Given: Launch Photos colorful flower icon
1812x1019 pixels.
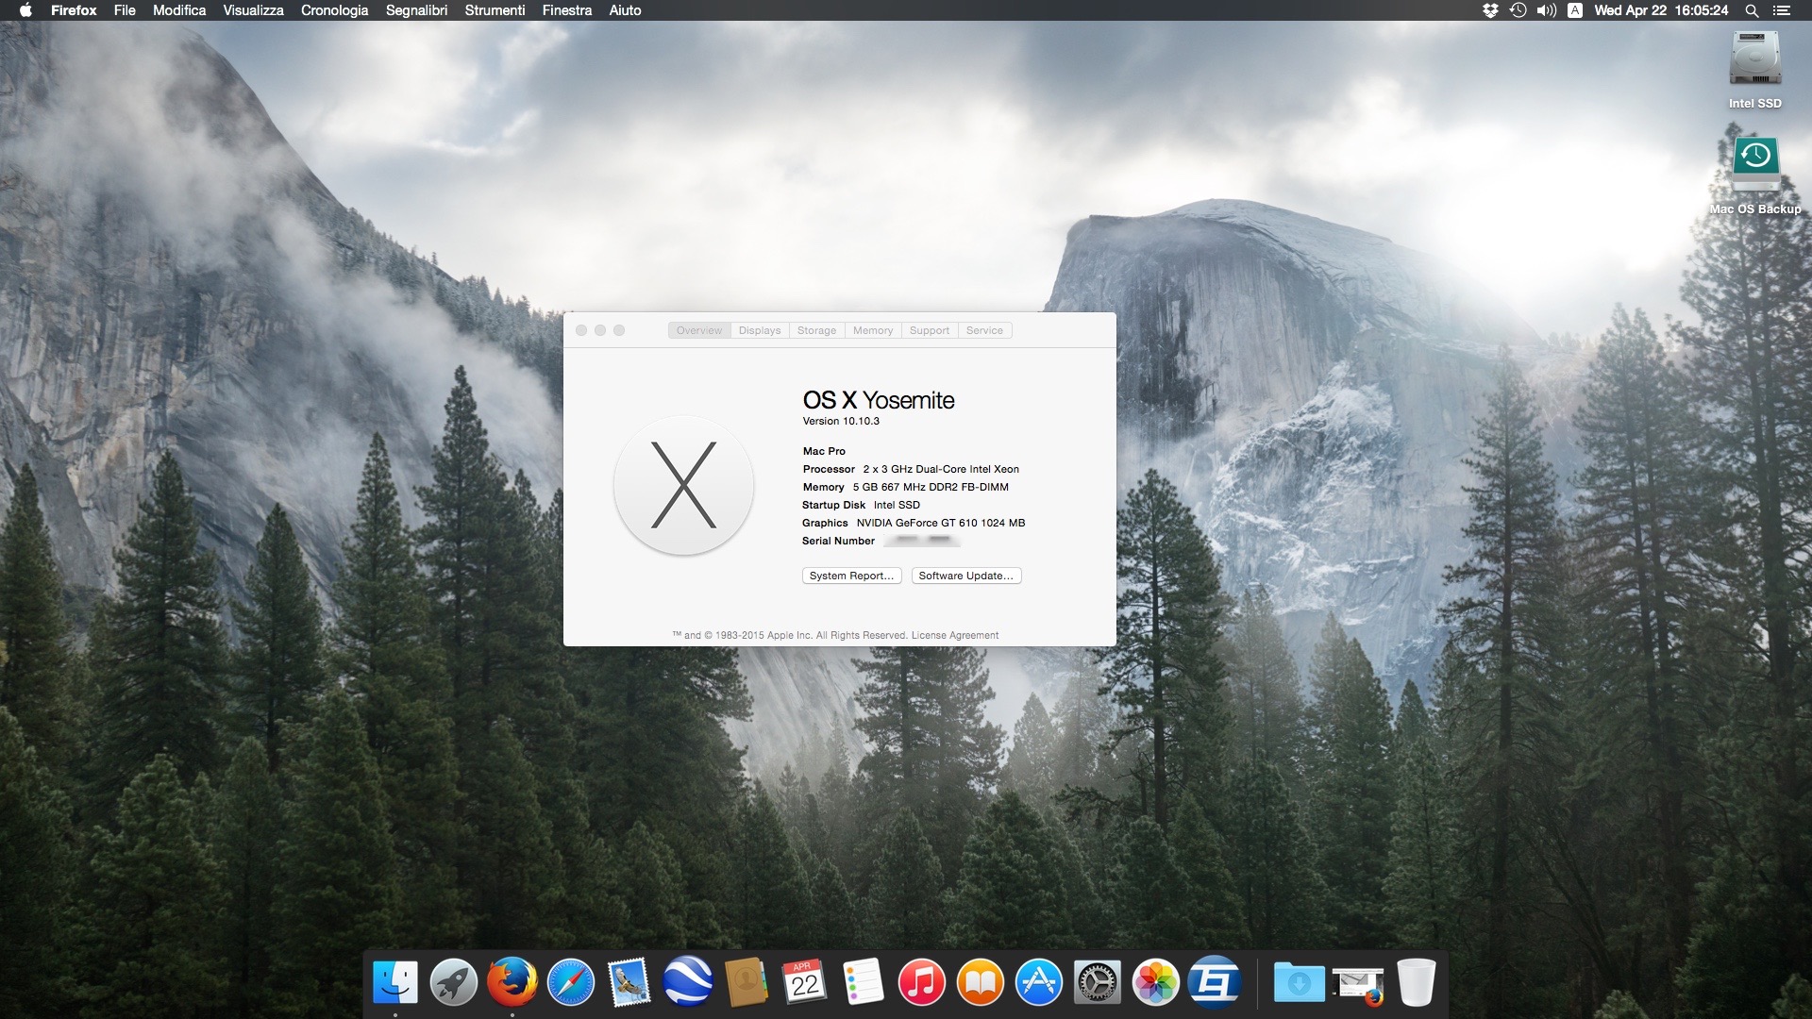Looking at the screenshot, I should pos(1156,983).
